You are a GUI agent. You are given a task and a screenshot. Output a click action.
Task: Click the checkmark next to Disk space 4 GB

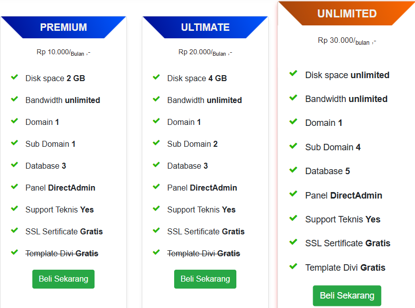coord(156,77)
